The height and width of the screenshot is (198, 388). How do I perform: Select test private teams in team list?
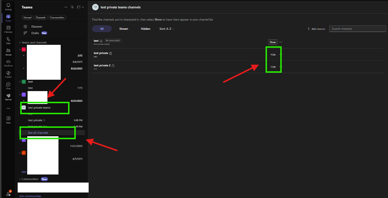click(x=39, y=108)
